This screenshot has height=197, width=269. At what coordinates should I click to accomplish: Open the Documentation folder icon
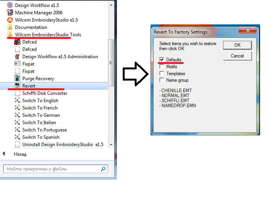point(10,27)
